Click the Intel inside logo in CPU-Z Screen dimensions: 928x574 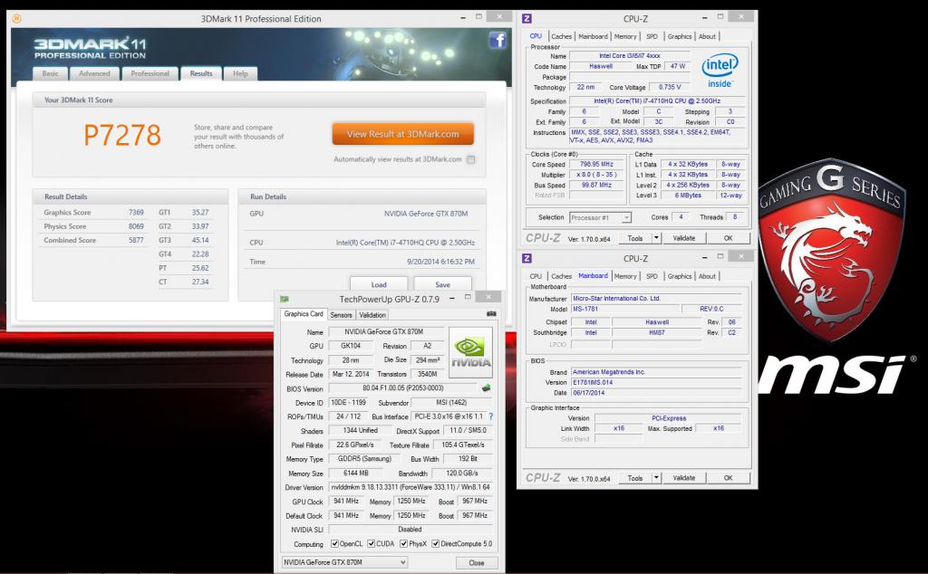click(x=720, y=68)
